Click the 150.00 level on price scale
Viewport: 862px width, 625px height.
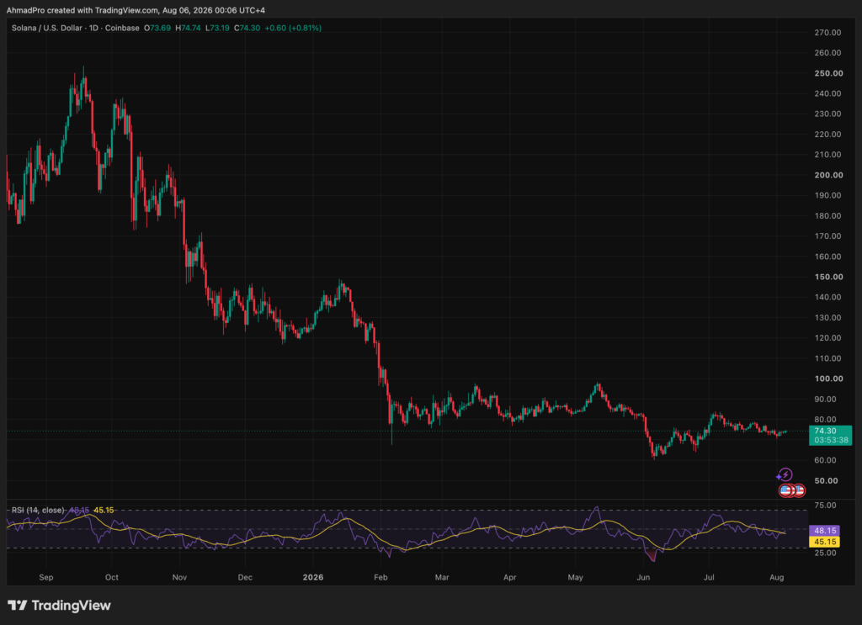(828, 277)
